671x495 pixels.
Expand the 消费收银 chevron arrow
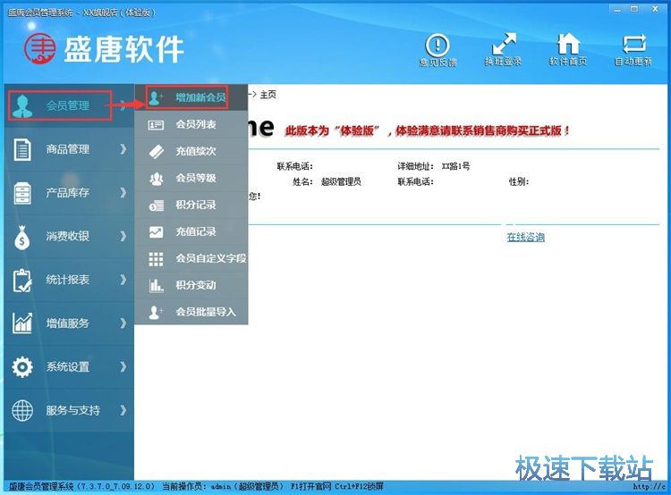point(123,236)
